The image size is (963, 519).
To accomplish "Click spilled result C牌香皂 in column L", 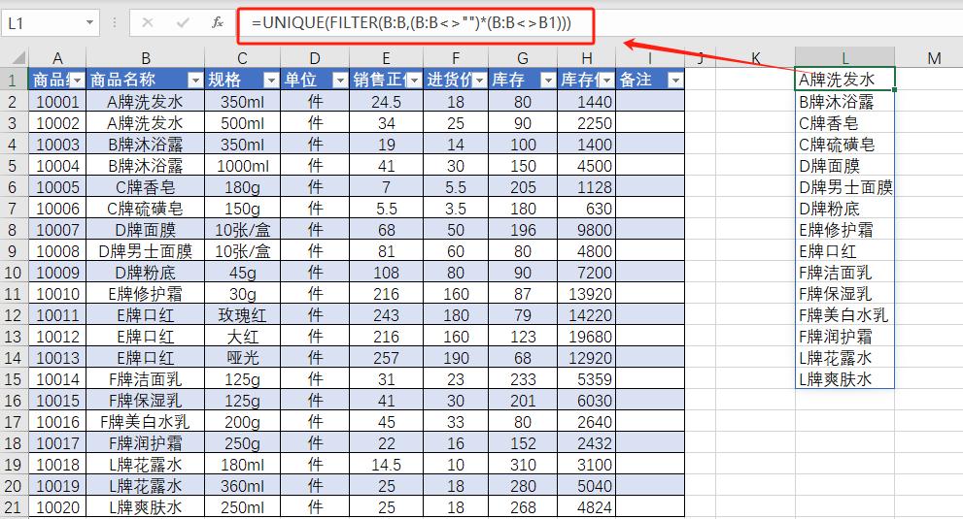I will [x=844, y=122].
